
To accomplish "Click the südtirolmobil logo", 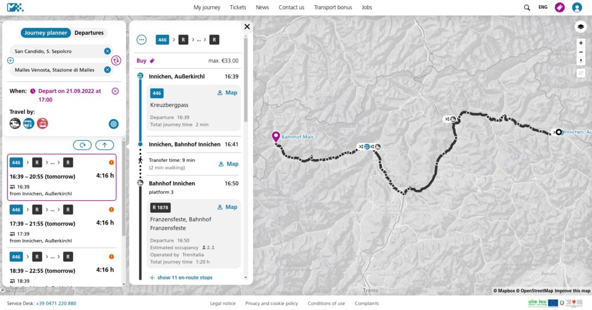I will click(x=15, y=7).
